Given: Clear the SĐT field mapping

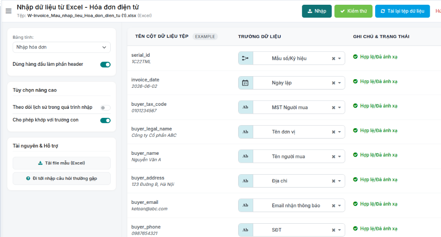Looking at the screenshot, I should tap(333, 230).
